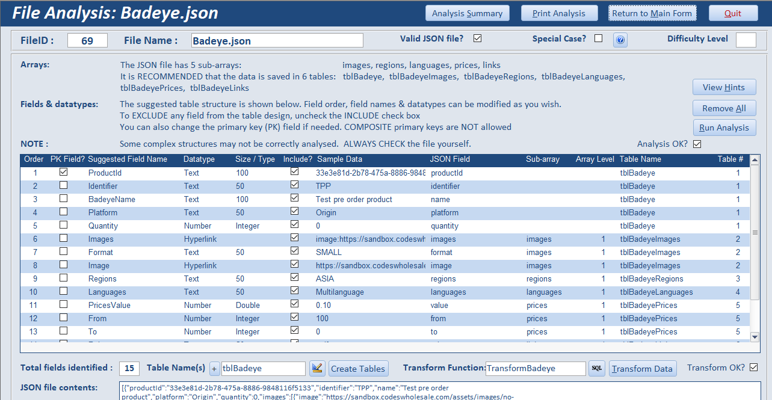The height and width of the screenshot is (400, 772).
Task: Check PK Field for Identifier row
Action: (x=63, y=185)
